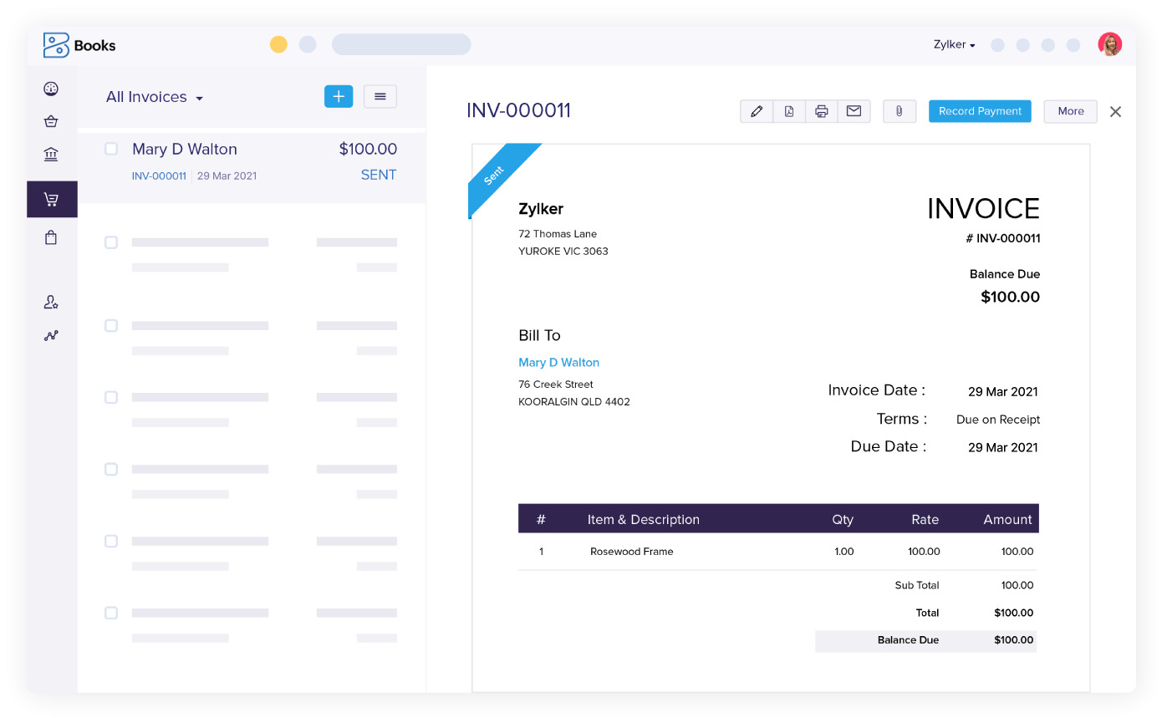The width and height of the screenshot is (1162, 718).
Task: Edit the invoice using the pencil icon
Action: point(756,110)
